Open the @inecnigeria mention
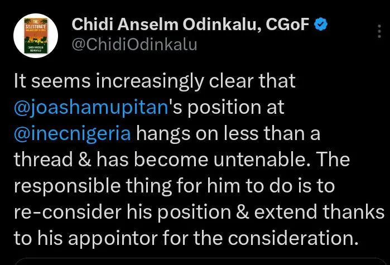The image size is (390, 265). click(x=72, y=134)
